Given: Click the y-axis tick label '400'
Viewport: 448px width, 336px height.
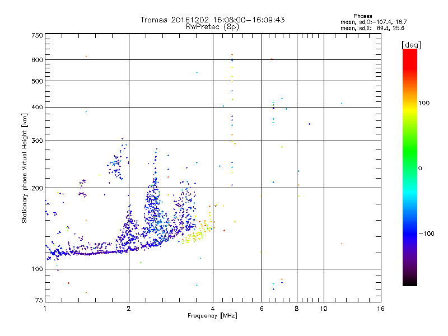Looking at the screenshot, I should pyautogui.click(x=37, y=108).
